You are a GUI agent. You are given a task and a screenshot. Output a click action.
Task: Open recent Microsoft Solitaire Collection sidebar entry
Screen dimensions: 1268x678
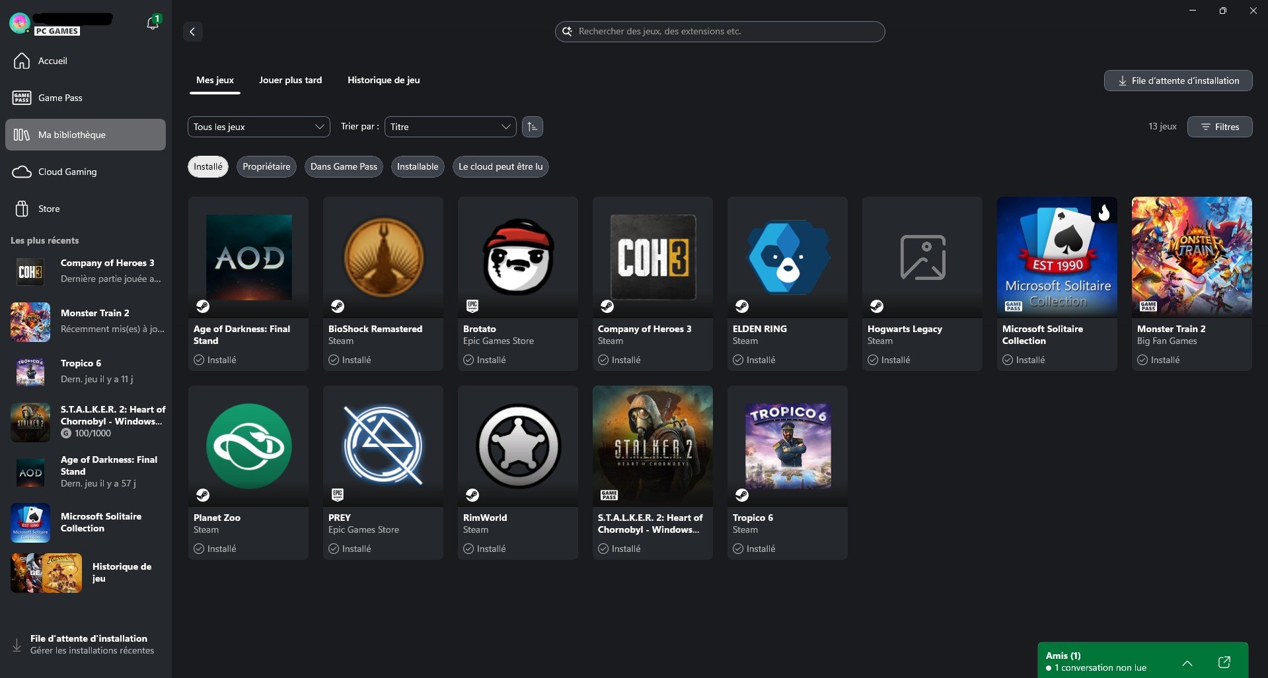[x=85, y=522]
